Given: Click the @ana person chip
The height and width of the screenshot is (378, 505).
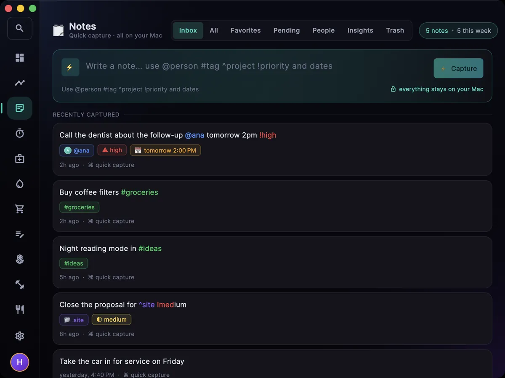Looking at the screenshot, I should coord(77,150).
